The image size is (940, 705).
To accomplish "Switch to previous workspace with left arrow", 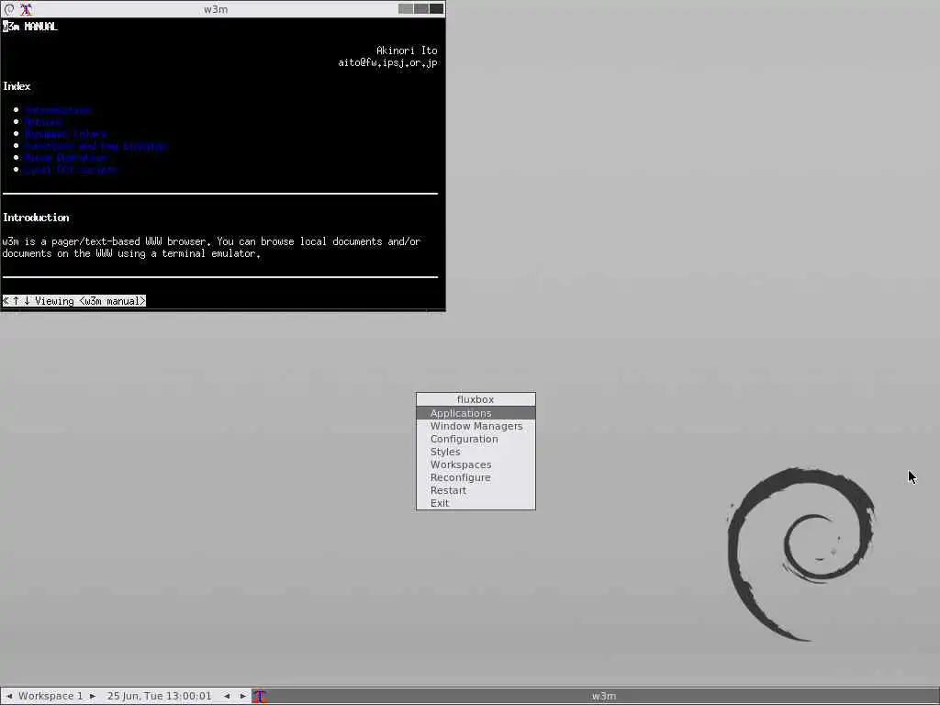I will [9, 696].
